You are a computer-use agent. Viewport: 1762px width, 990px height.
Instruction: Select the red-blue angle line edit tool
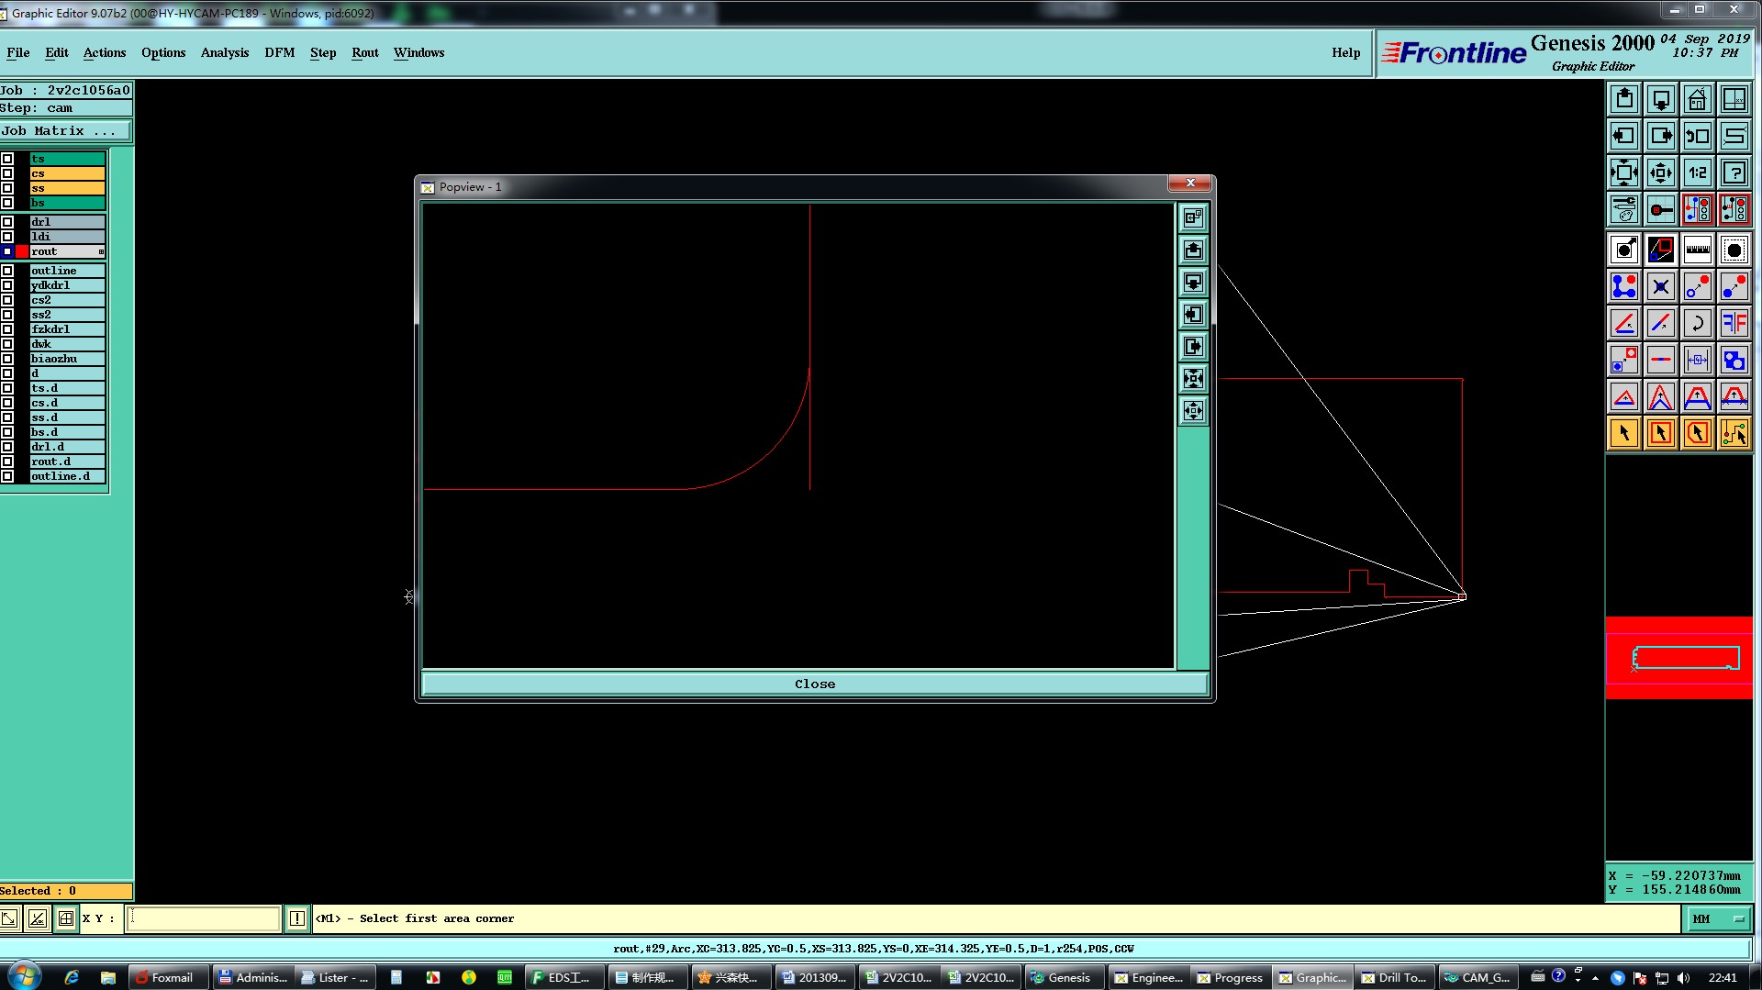pos(1624,323)
